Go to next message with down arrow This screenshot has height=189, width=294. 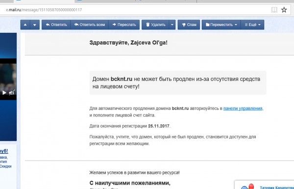[35, 25]
